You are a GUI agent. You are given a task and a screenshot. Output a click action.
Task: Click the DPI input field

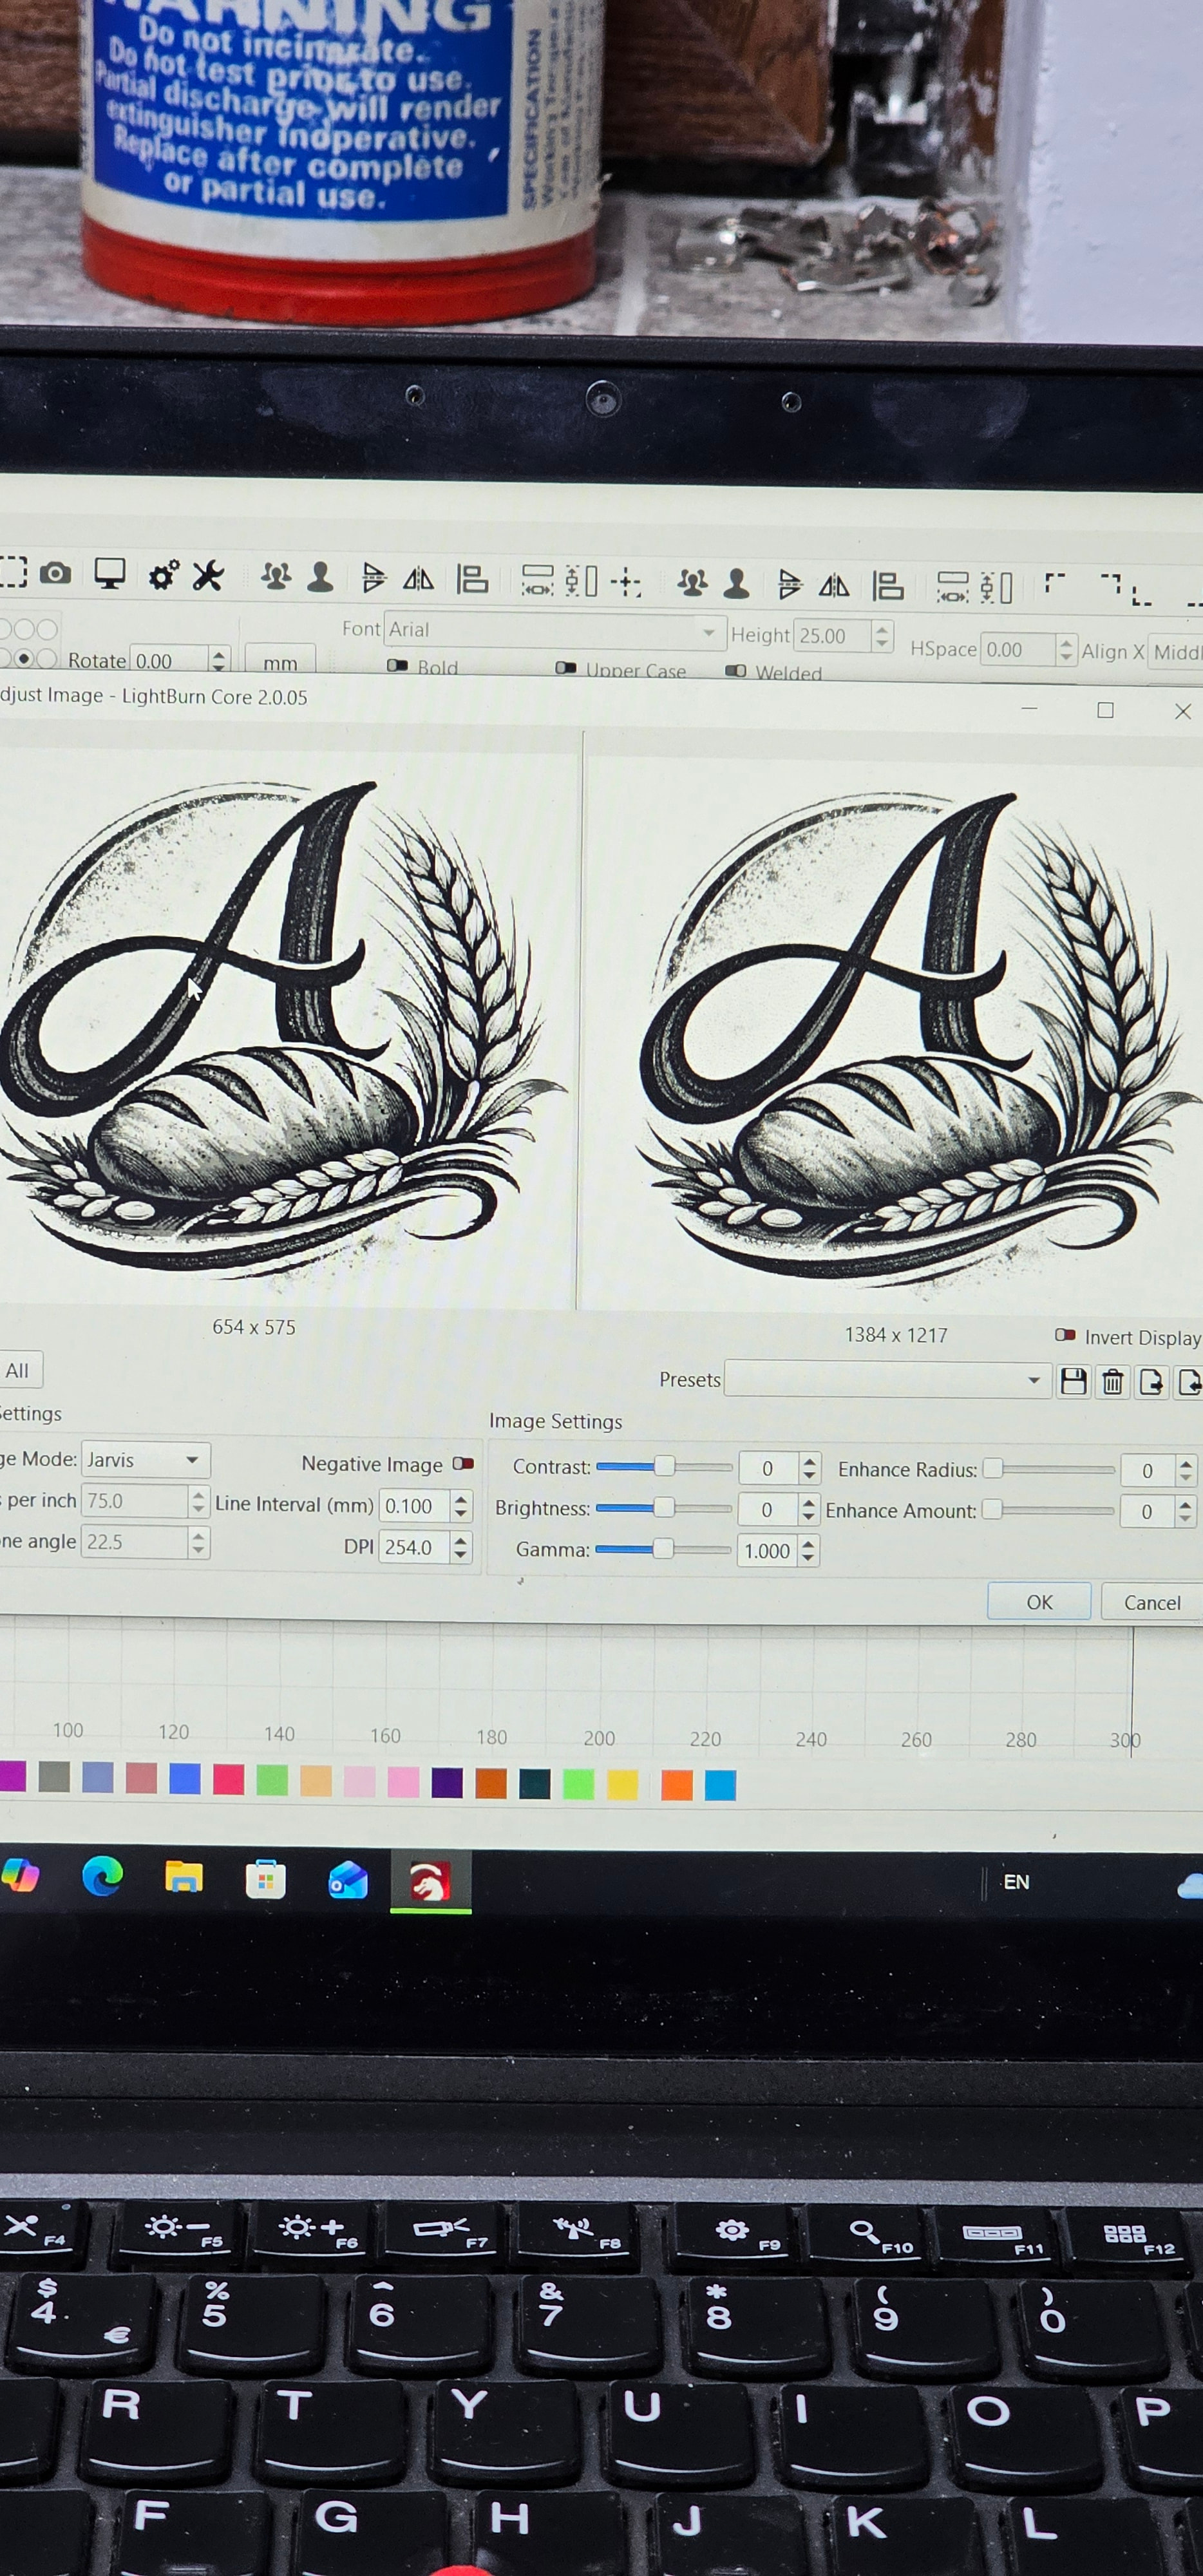(x=415, y=1547)
